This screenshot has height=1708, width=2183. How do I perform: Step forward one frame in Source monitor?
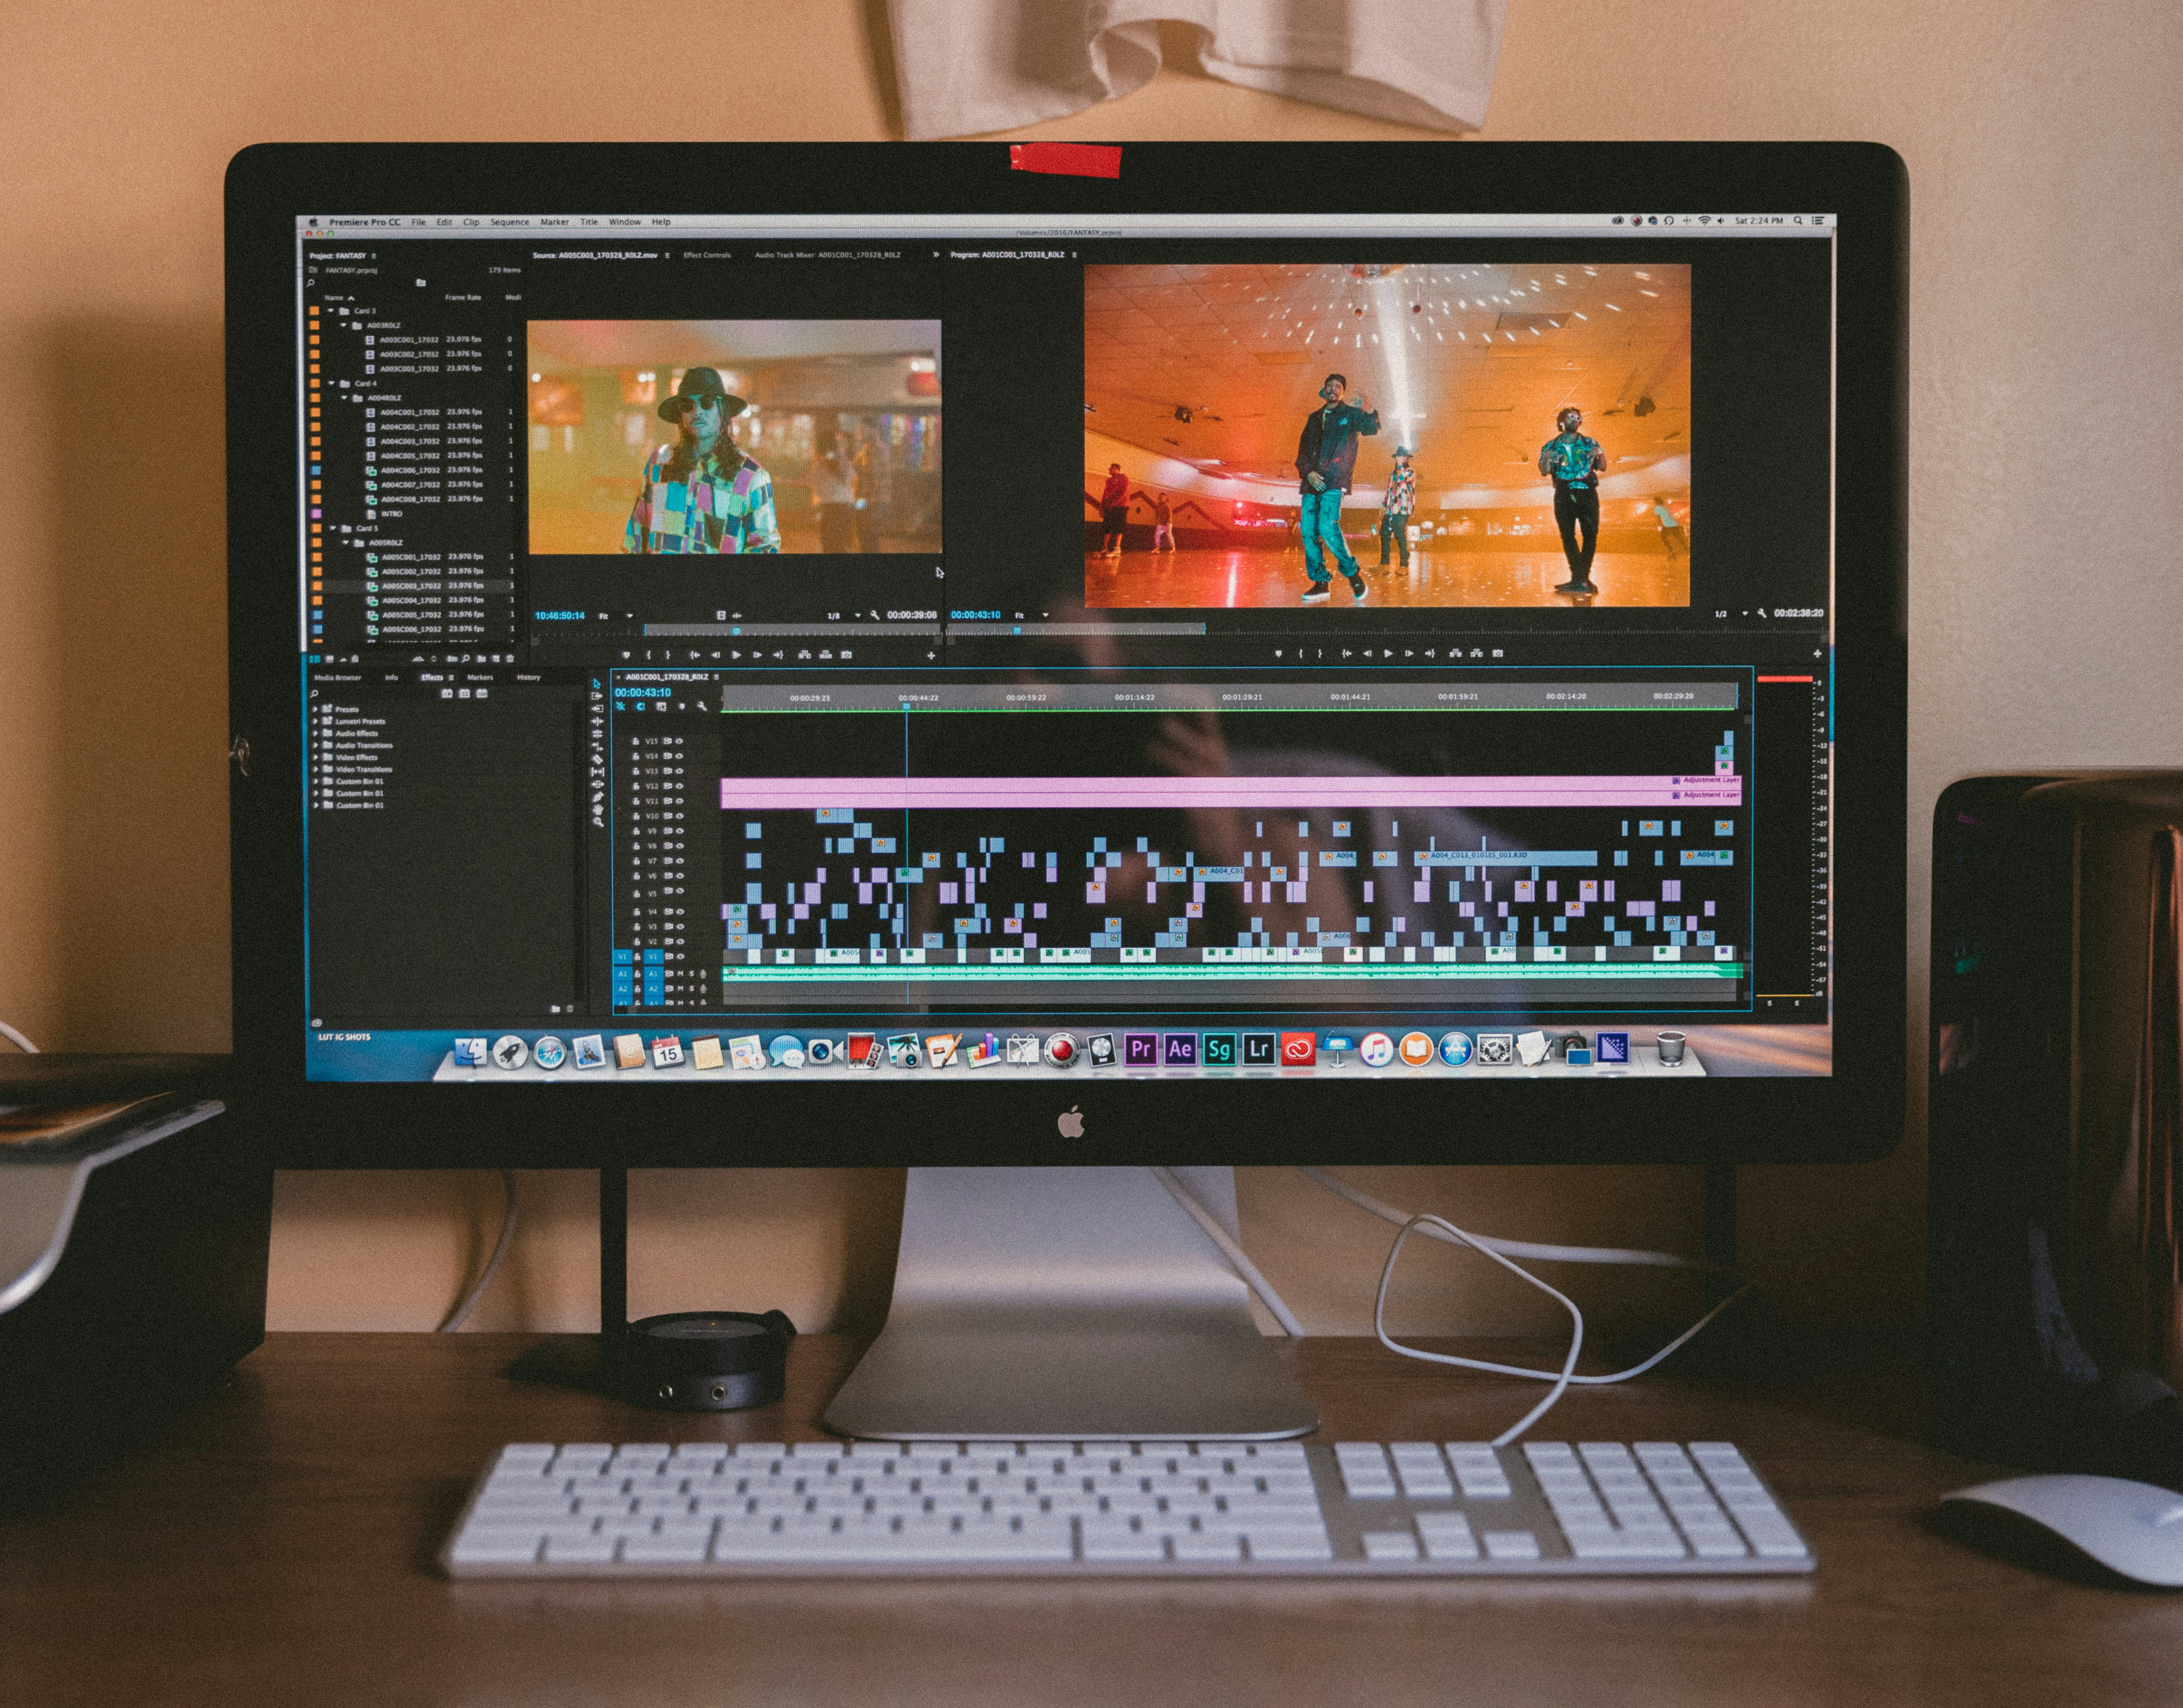click(757, 655)
